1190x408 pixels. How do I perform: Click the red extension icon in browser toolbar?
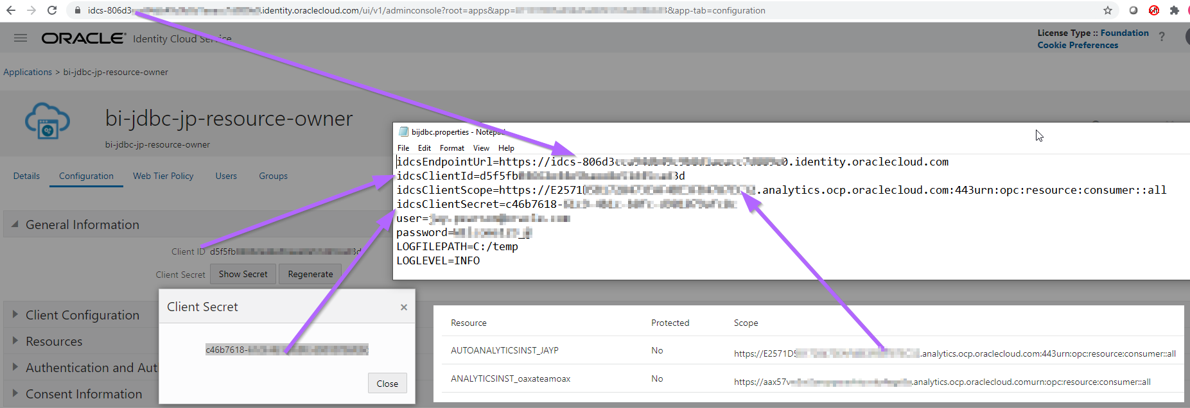pyautogui.click(x=1154, y=10)
